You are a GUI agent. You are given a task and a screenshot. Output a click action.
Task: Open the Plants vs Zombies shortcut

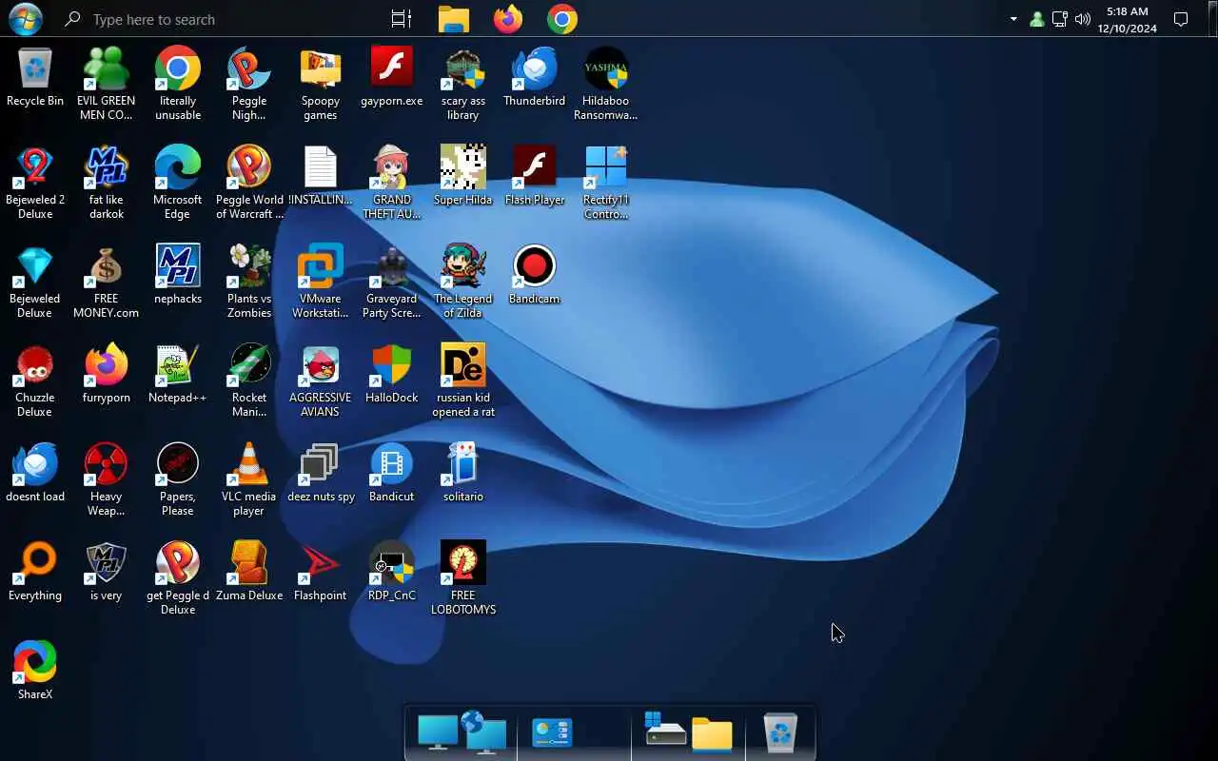pos(249,282)
